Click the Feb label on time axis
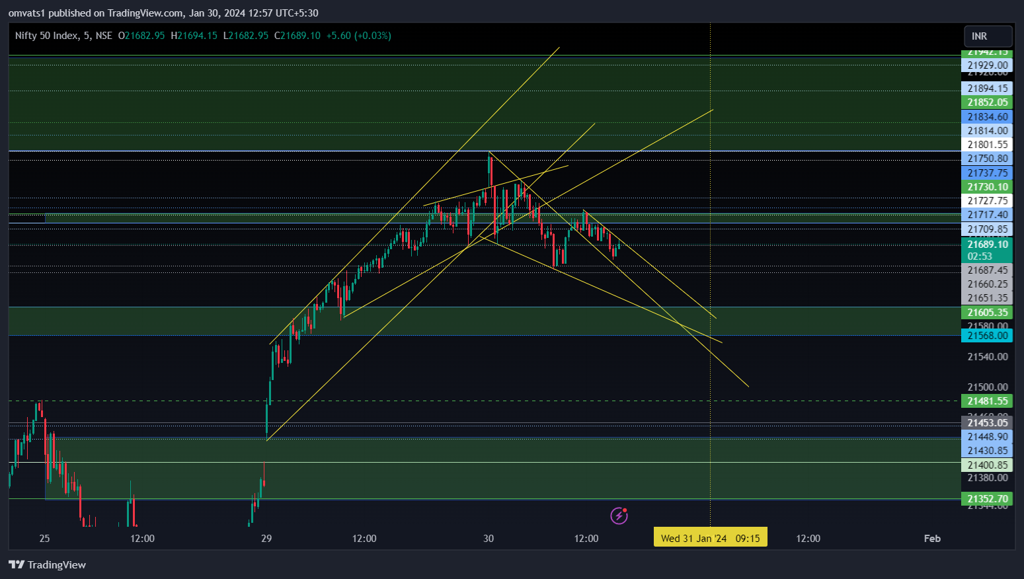Screen dimensions: 1024x579 coord(932,538)
